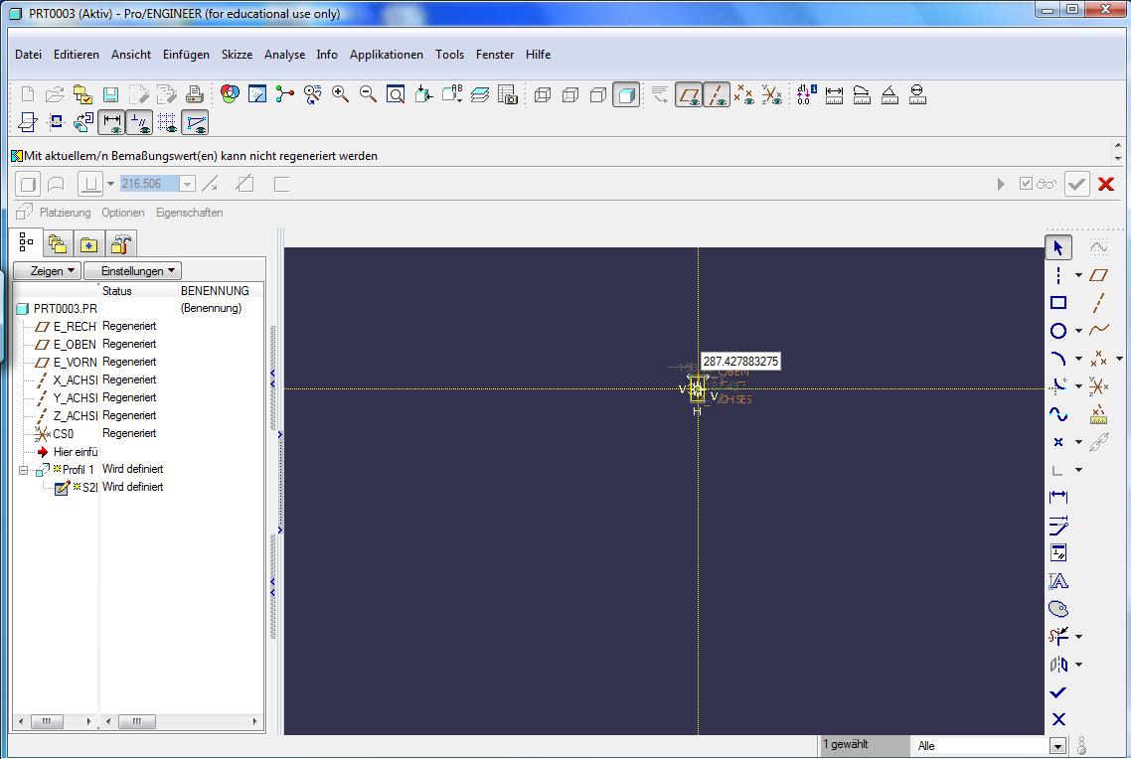Click the mirror tool icon
1131x759 pixels.
[x=1058, y=664]
